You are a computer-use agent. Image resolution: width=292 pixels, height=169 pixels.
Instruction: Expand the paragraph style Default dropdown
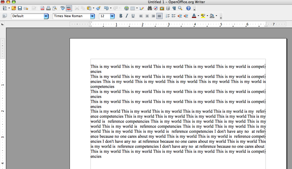[x=46, y=16]
